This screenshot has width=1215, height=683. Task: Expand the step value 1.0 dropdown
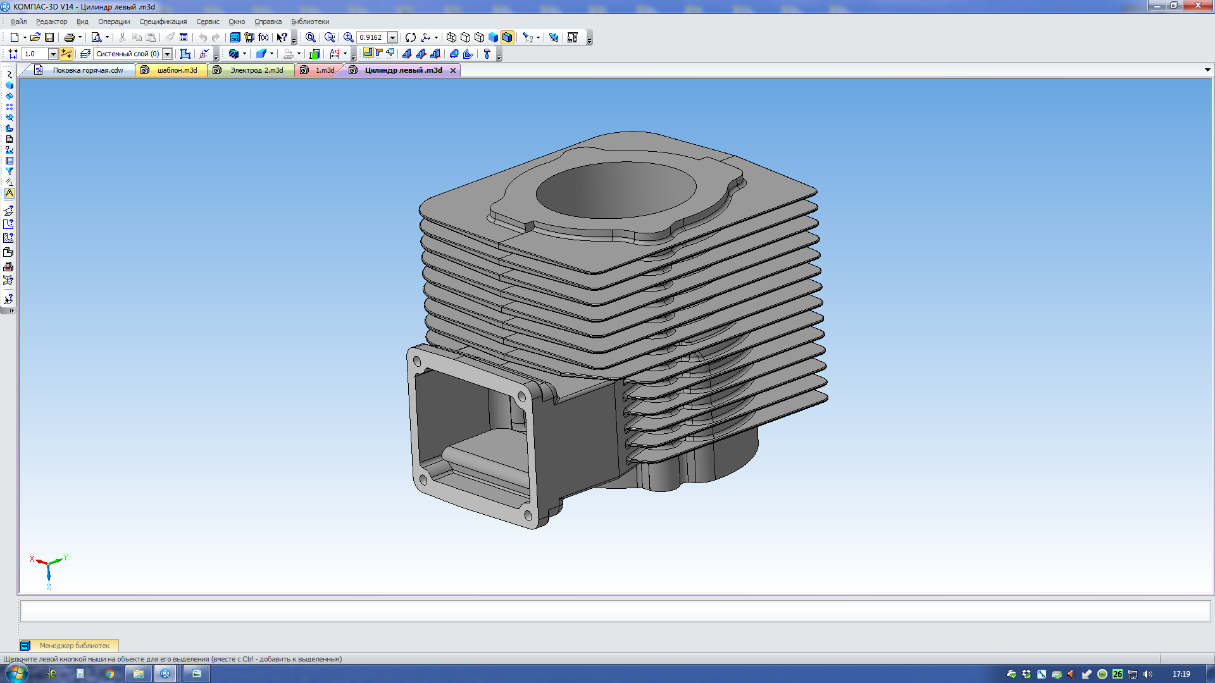click(x=53, y=54)
